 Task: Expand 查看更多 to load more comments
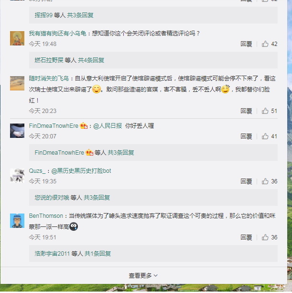[x=143, y=276]
